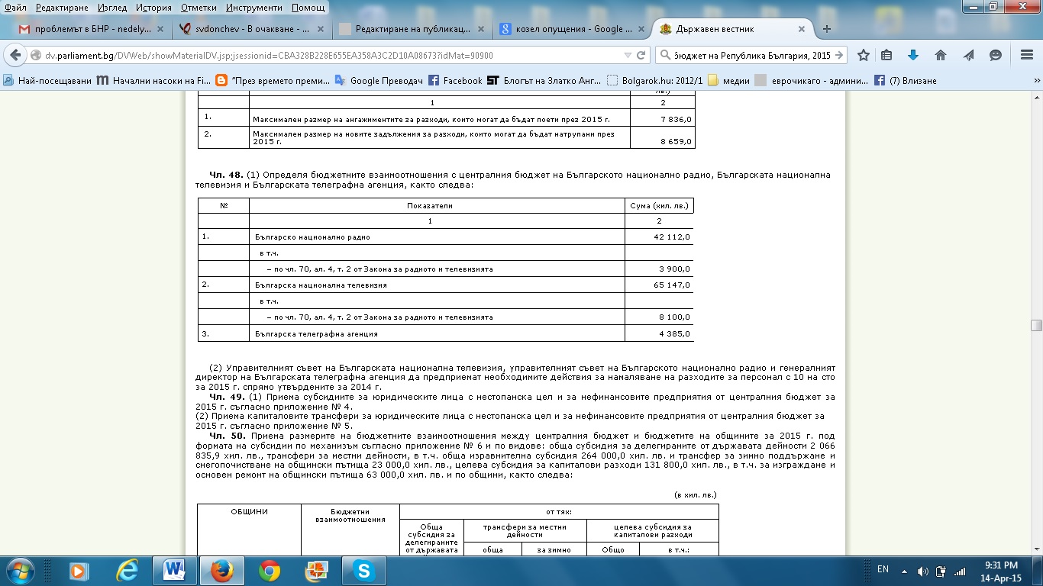This screenshot has height=586, width=1043.
Task: Reload the page with the refresh icon
Action: [641, 56]
